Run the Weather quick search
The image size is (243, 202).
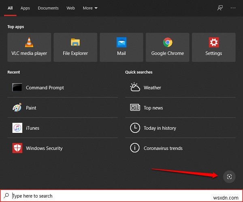coord(180,88)
